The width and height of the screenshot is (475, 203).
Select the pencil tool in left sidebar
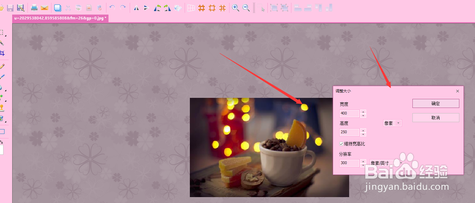click(x=2, y=66)
